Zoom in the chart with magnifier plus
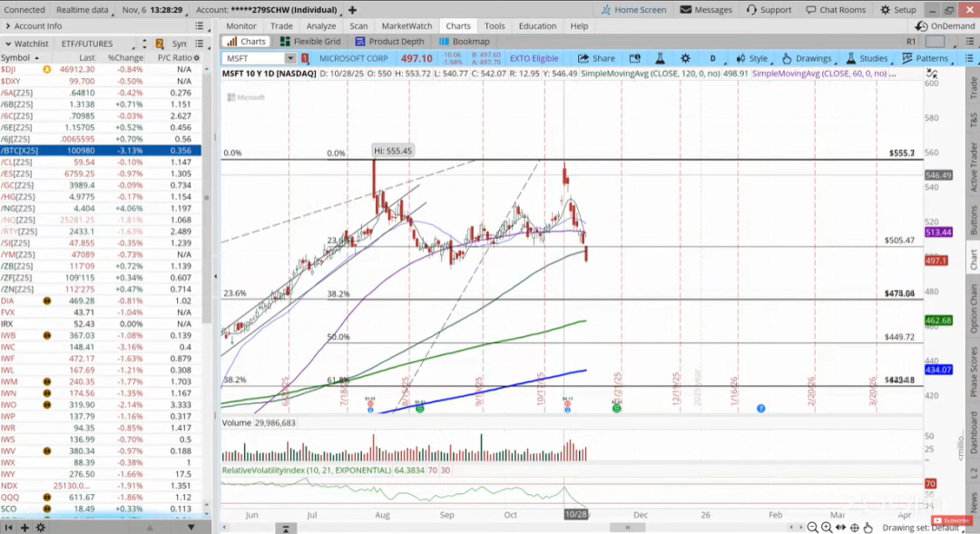 point(827,528)
